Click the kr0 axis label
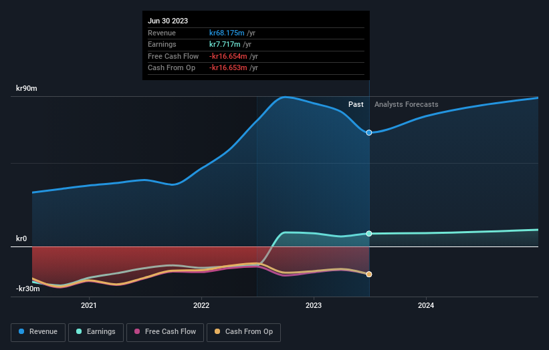549x350 pixels. [x=21, y=239]
